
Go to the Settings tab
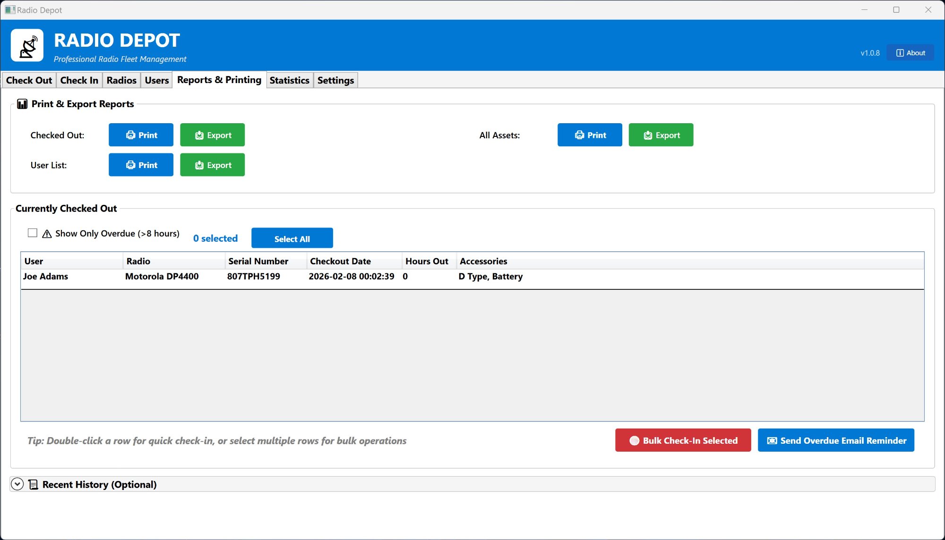tap(335, 80)
